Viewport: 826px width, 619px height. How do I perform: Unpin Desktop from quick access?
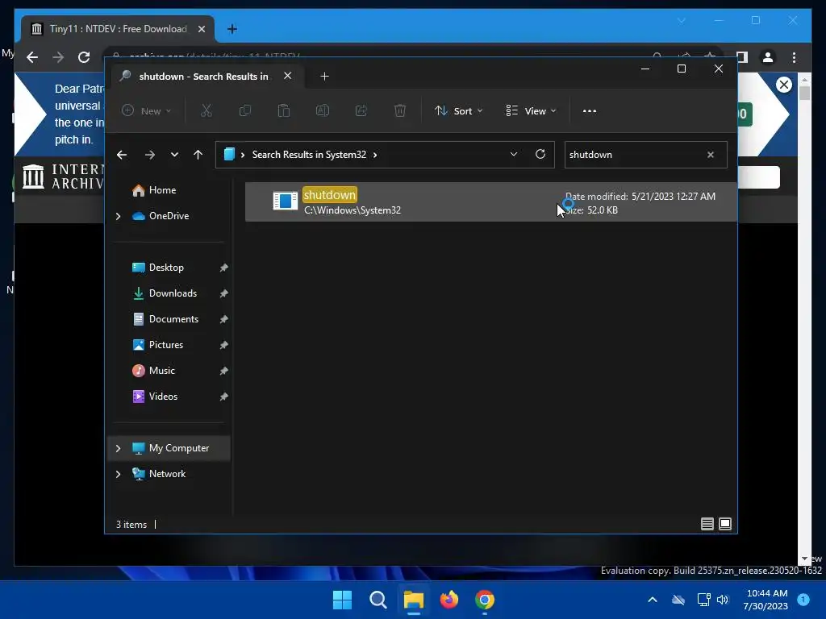(x=224, y=268)
